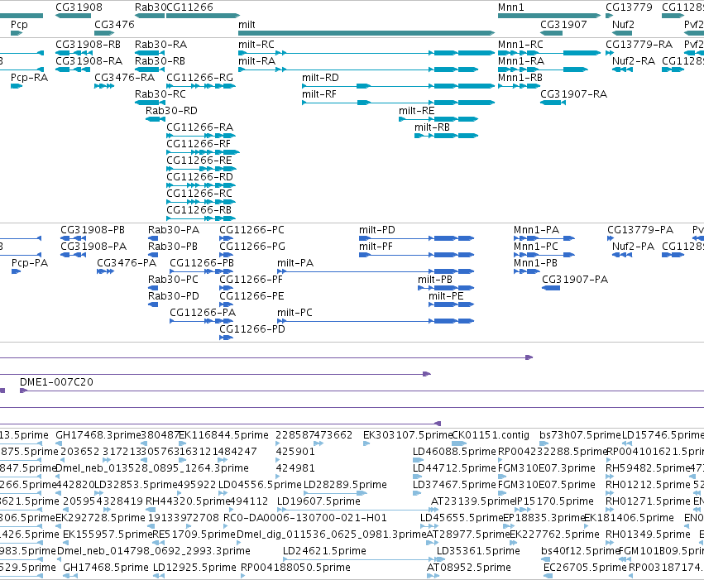Screen dimensions: 704x580
Task: Select the LD24621.5prime EST label
Action: pos(324,551)
